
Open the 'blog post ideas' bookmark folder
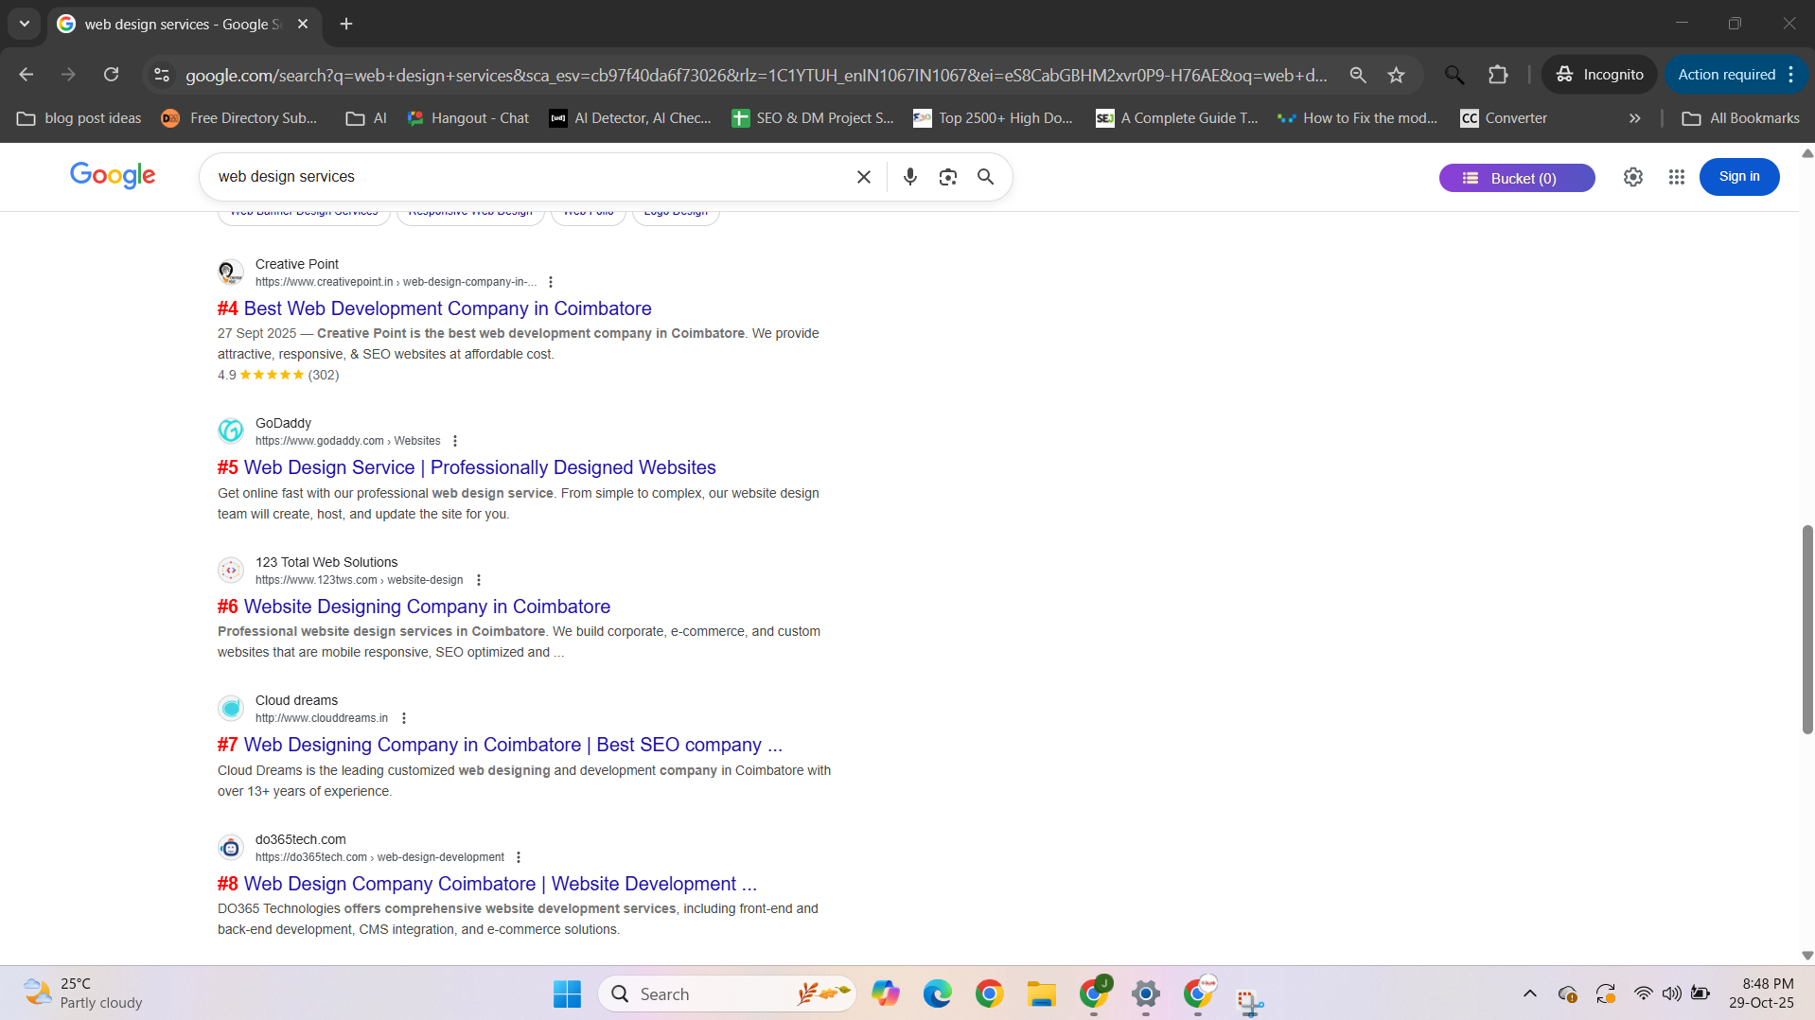tap(79, 118)
